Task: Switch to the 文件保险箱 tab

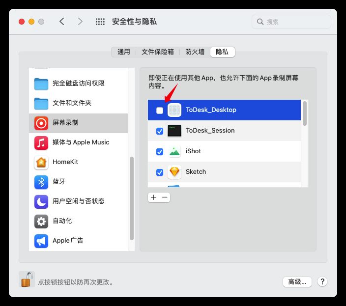Action: pyautogui.click(x=158, y=52)
